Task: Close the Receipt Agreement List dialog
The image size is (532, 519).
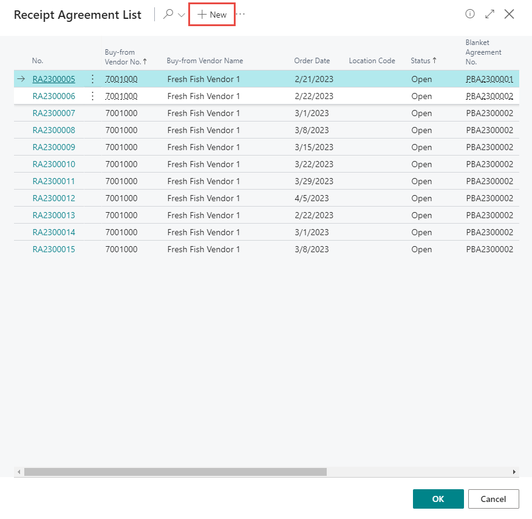Action: pyautogui.click(x=509, y=14)
